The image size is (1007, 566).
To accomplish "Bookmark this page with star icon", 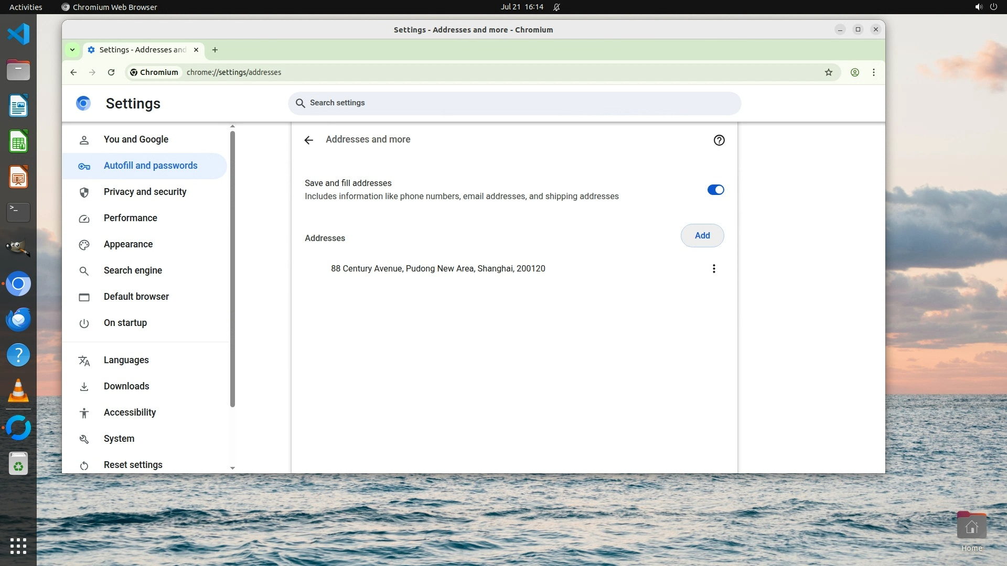I will [x=829, y=72].
